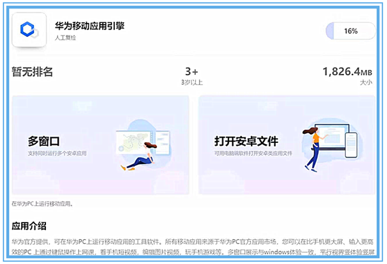Open the 打开安卓文件 feature screenshot

pos(287,145)
